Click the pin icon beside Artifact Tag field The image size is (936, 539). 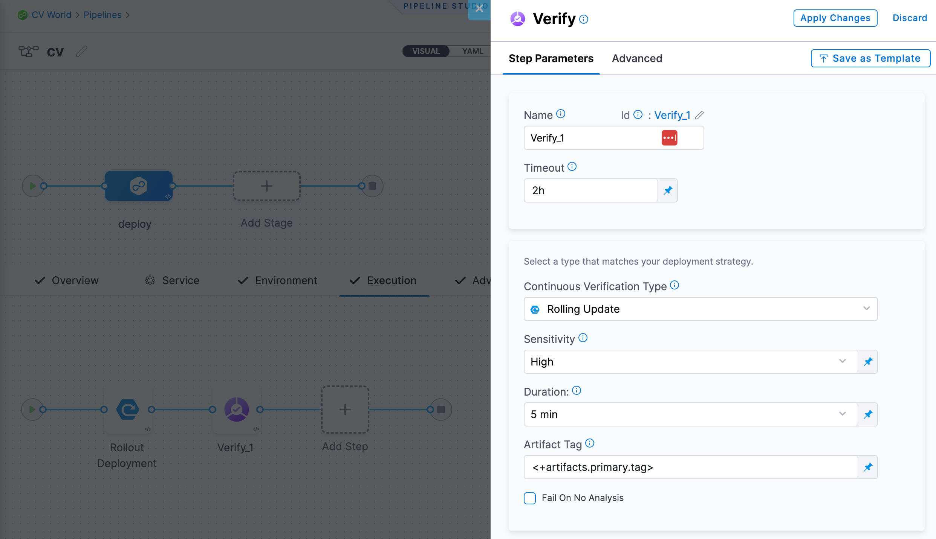(868, 467)
